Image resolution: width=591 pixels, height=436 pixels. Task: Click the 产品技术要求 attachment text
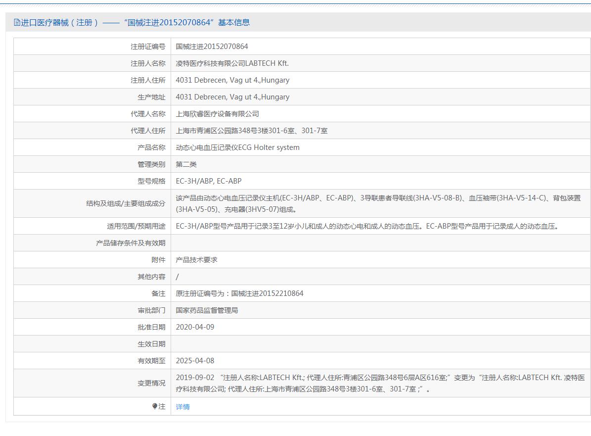click(x=196, y=260)
